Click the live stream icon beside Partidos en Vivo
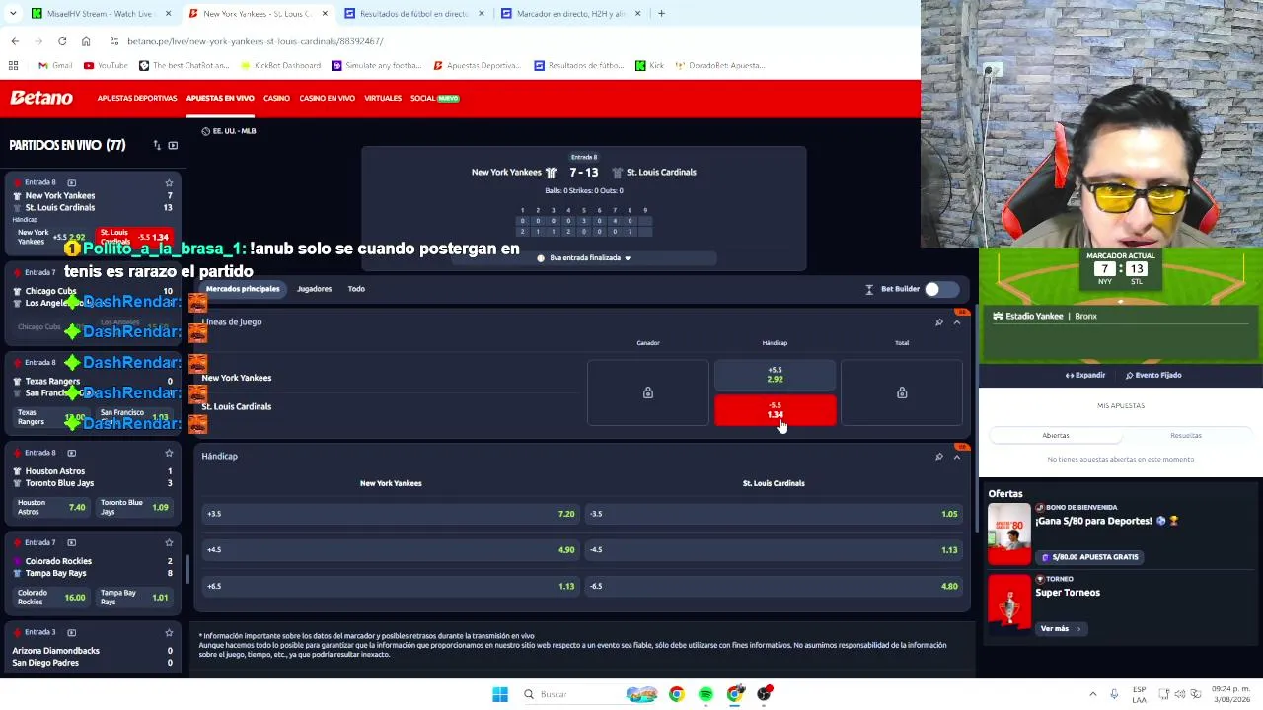This screenshot has width=1263, height=710. pyautogui.click(x=173, y=146)
